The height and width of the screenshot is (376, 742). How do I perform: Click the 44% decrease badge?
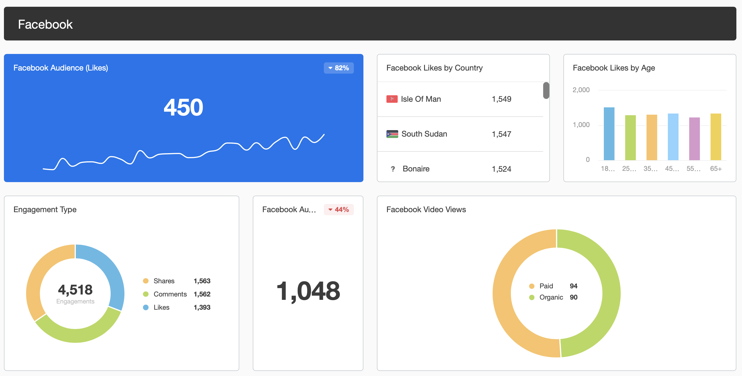pyautogui.click(x=338, y=209)
